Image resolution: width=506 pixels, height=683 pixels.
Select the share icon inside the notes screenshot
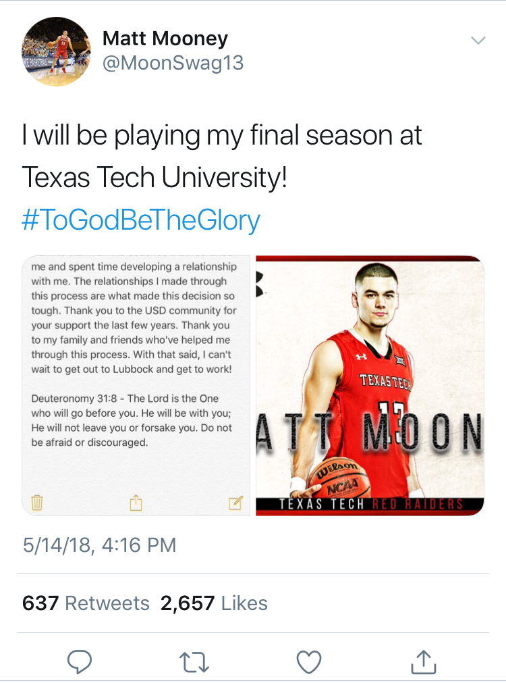pos(136,502)
